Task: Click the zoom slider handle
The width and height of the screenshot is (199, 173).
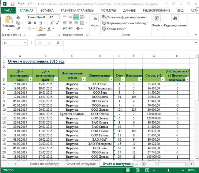Action: click(168, 170)
